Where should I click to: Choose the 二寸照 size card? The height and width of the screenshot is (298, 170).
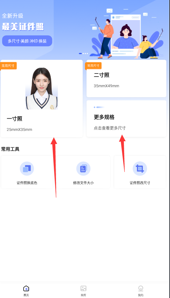pos(126,78)
